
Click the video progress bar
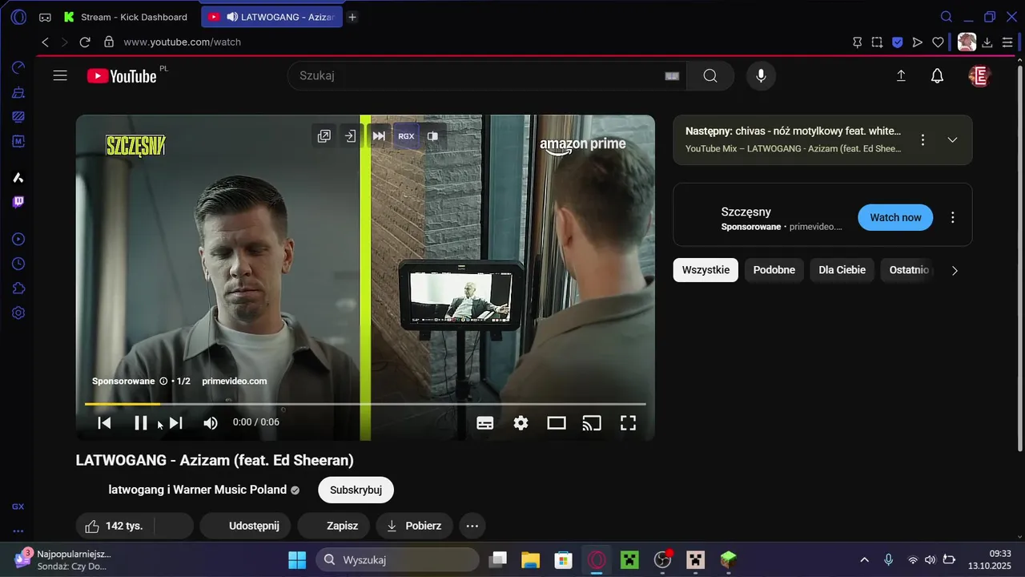pyautogui.click(x=365, y=404)
